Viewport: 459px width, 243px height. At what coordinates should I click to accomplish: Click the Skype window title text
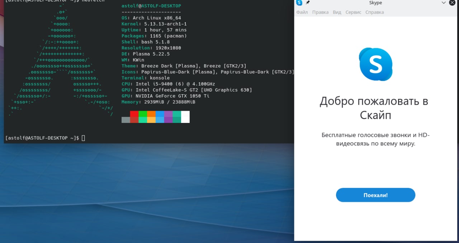coord(375,3)
